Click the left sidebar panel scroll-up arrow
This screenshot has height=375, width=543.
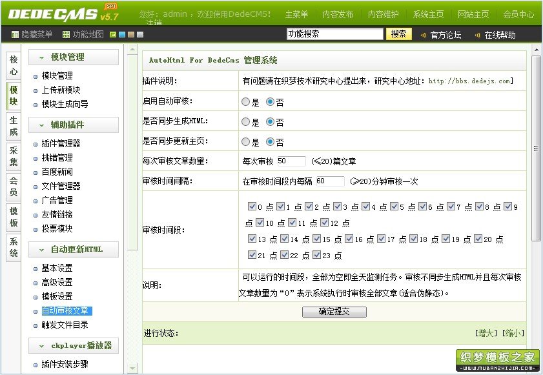pos(132,50)
